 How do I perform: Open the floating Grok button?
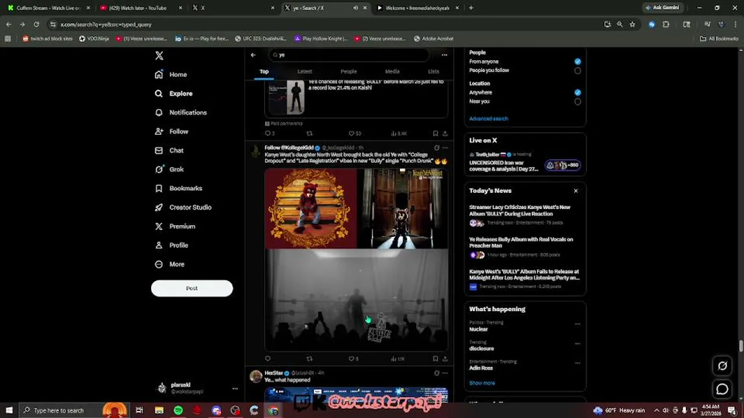point(722,366)
